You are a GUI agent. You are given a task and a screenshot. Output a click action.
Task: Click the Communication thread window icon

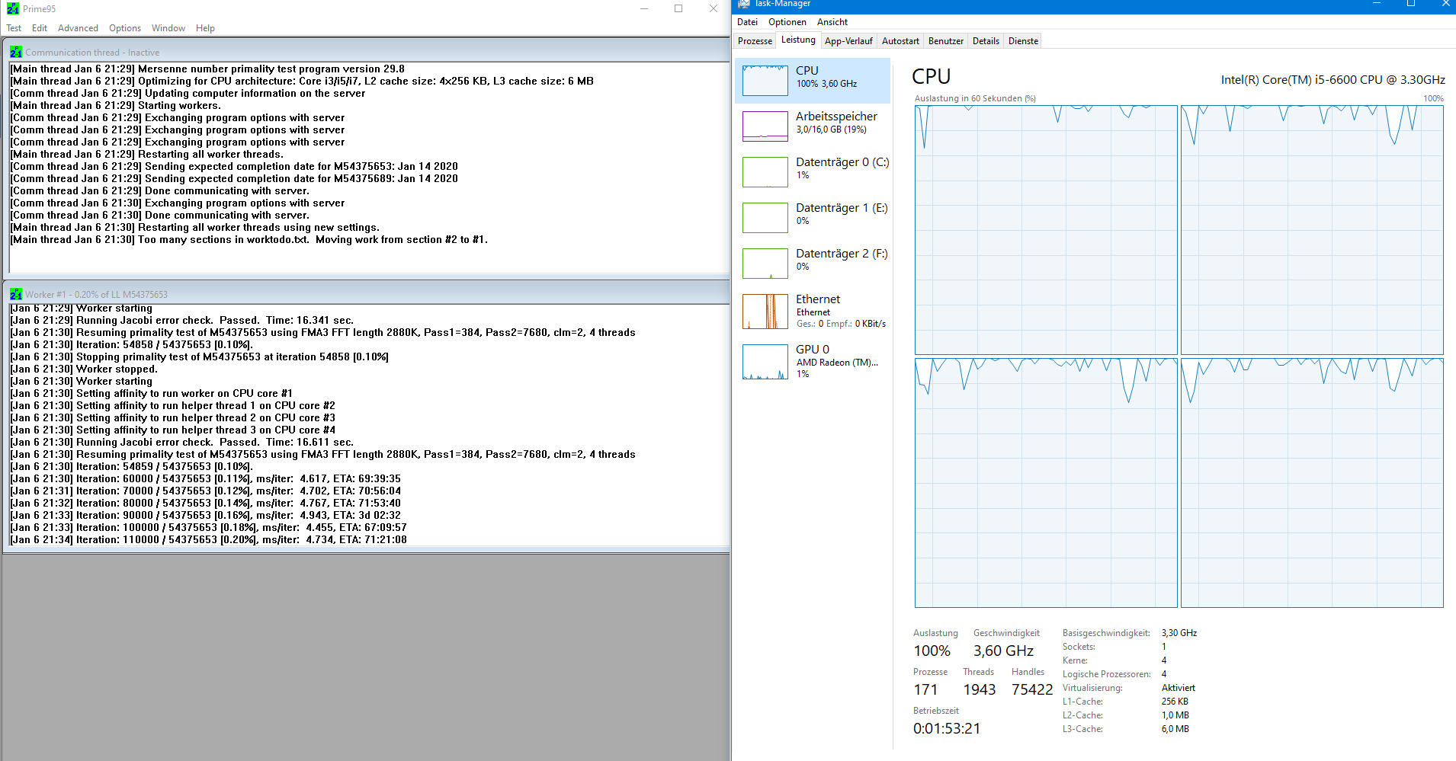click(x=16, y=52)
